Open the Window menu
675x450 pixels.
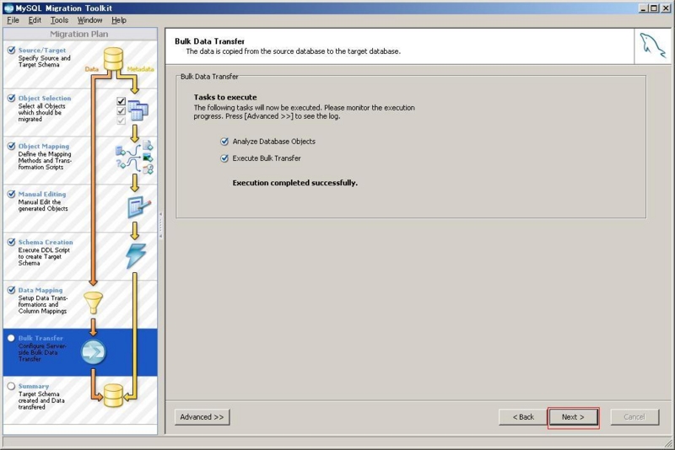(x=89, y=20)
